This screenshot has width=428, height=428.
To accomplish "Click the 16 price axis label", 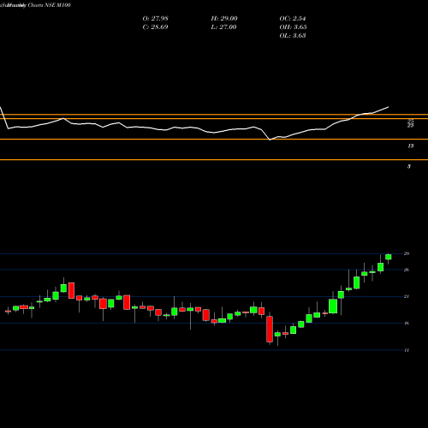I will tap(407, 323).
